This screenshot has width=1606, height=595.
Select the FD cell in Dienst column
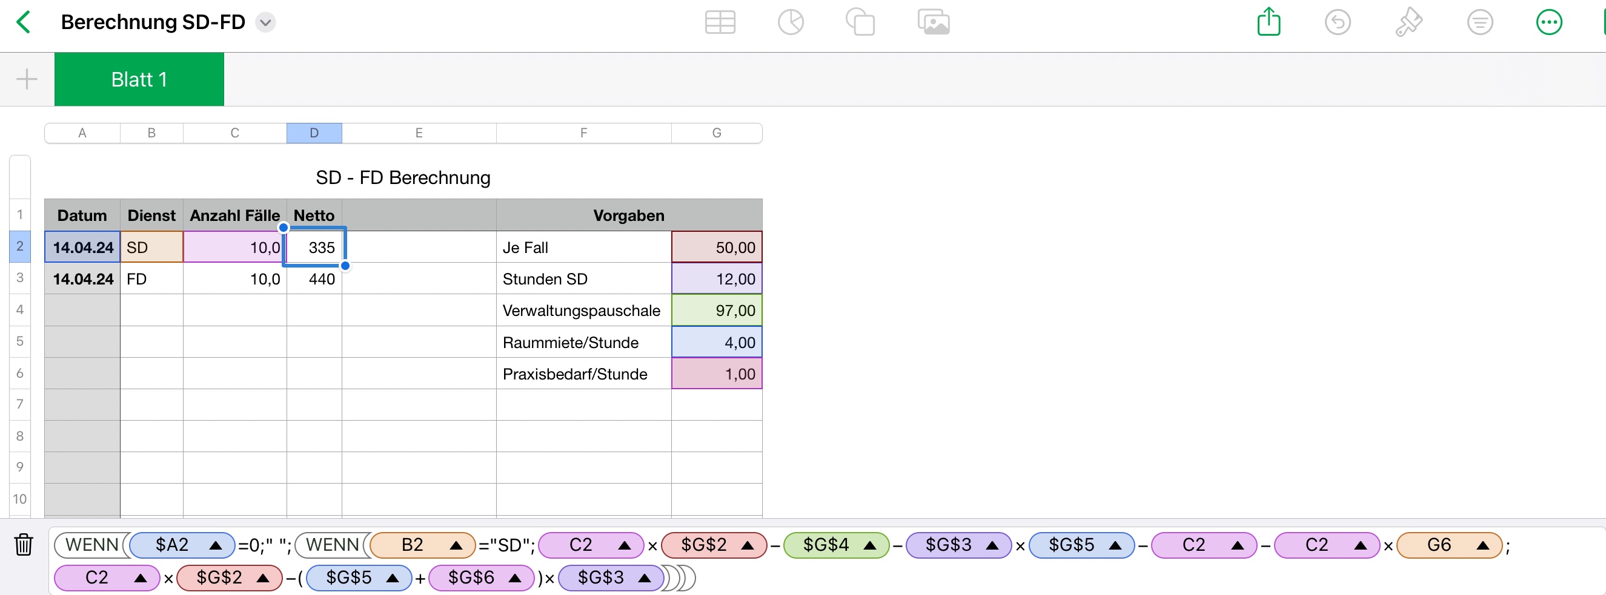pyautogui.click(x=151, y=278)
